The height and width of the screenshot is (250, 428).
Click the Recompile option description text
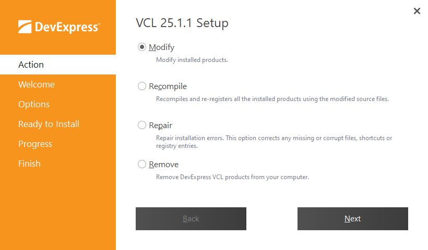pyautogui.click(x=272, y=99)
